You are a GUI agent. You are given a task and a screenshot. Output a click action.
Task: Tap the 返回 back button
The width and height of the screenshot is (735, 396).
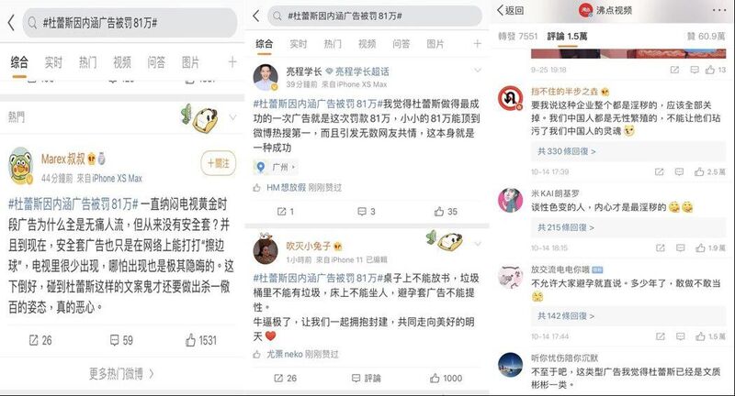click(x=511, y=10)
